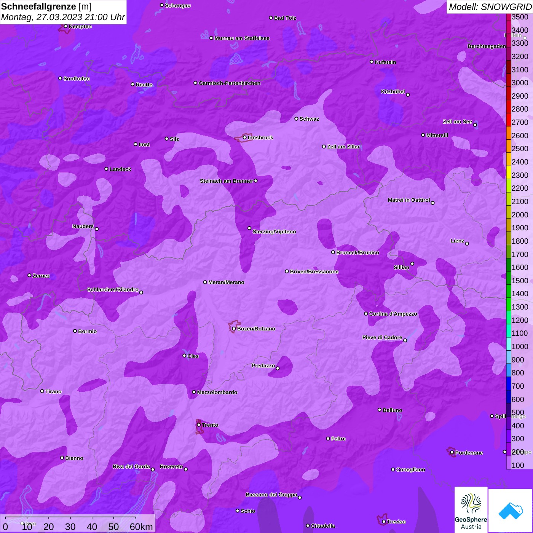Click the Schio marker dot

238,511
